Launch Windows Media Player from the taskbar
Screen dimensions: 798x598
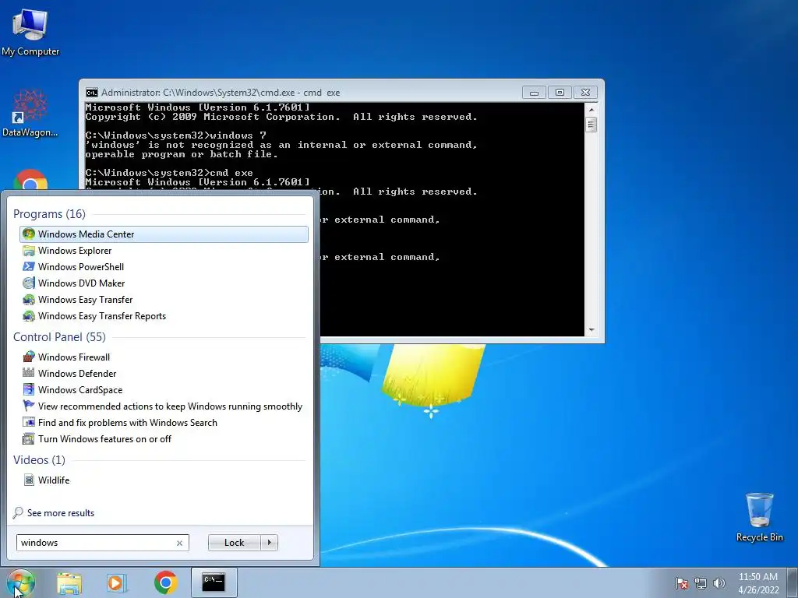[x=117, y=582]
